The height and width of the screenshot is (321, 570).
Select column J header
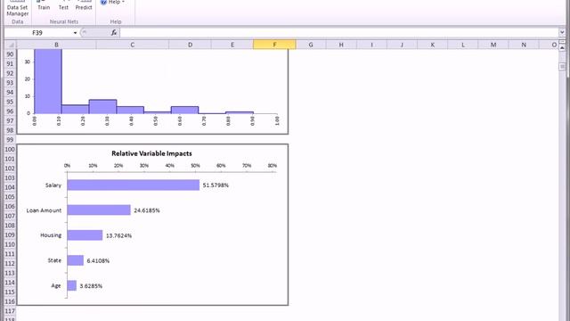pyautogui.click(x=402, y=45)
